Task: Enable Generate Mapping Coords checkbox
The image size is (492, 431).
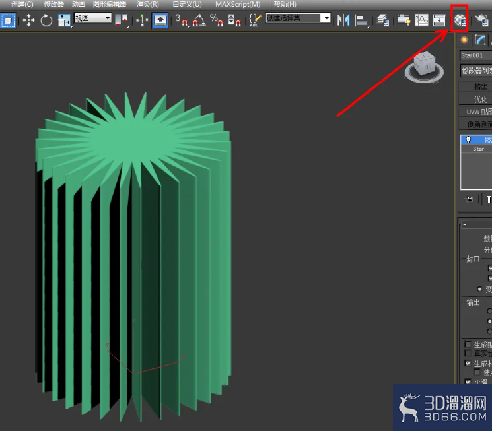Action: [468, 345]
